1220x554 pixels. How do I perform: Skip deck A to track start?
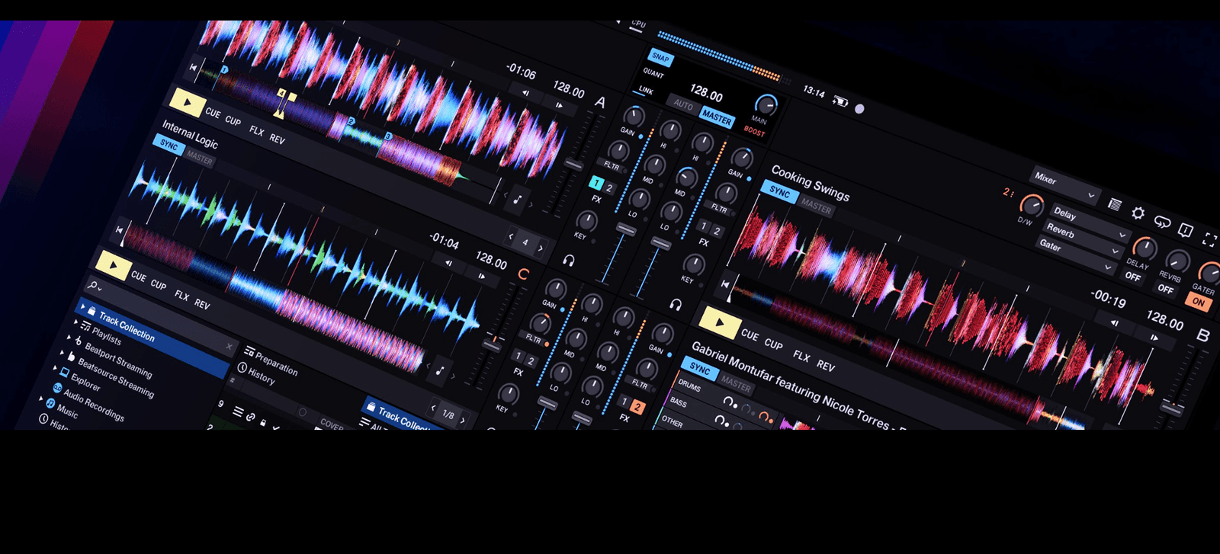(194, 68)
